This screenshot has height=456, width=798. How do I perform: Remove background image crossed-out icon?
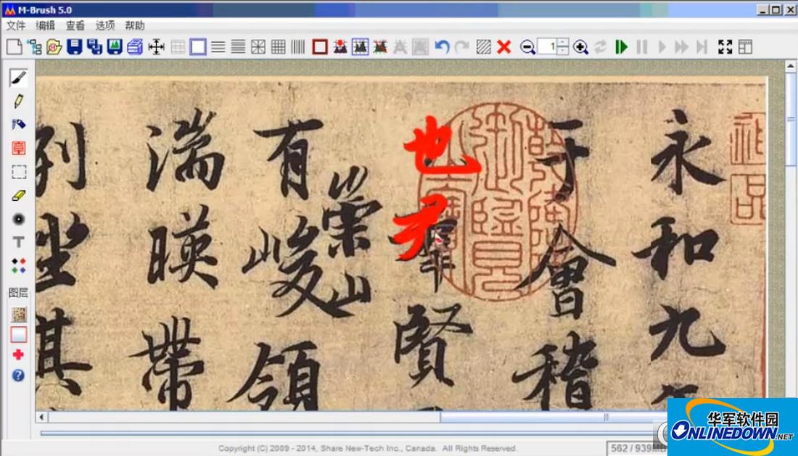coord(380,47)
